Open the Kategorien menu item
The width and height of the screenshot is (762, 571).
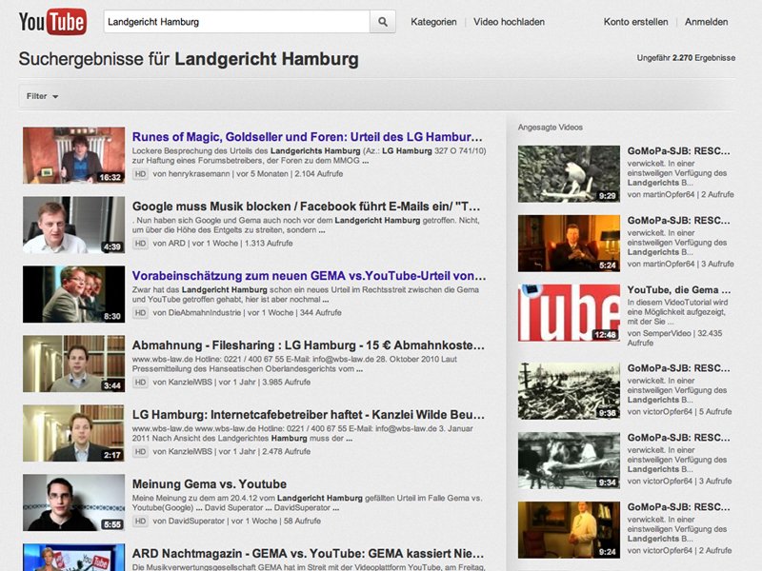pos(433,22)
